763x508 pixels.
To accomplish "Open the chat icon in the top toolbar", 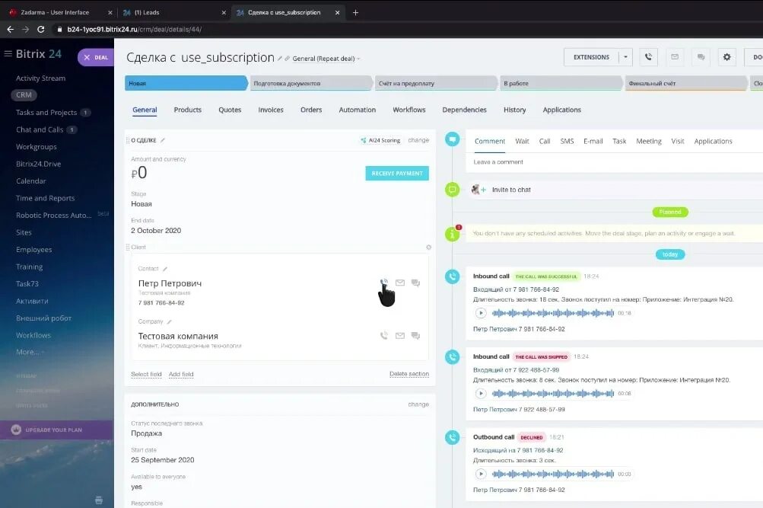I will [x=701, y=57].
